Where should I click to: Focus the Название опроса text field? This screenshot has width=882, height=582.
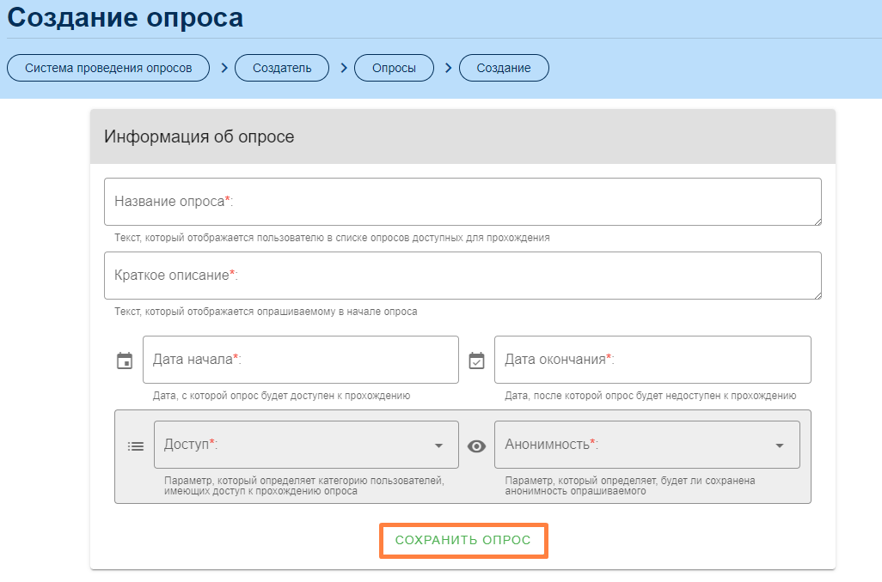462,202
